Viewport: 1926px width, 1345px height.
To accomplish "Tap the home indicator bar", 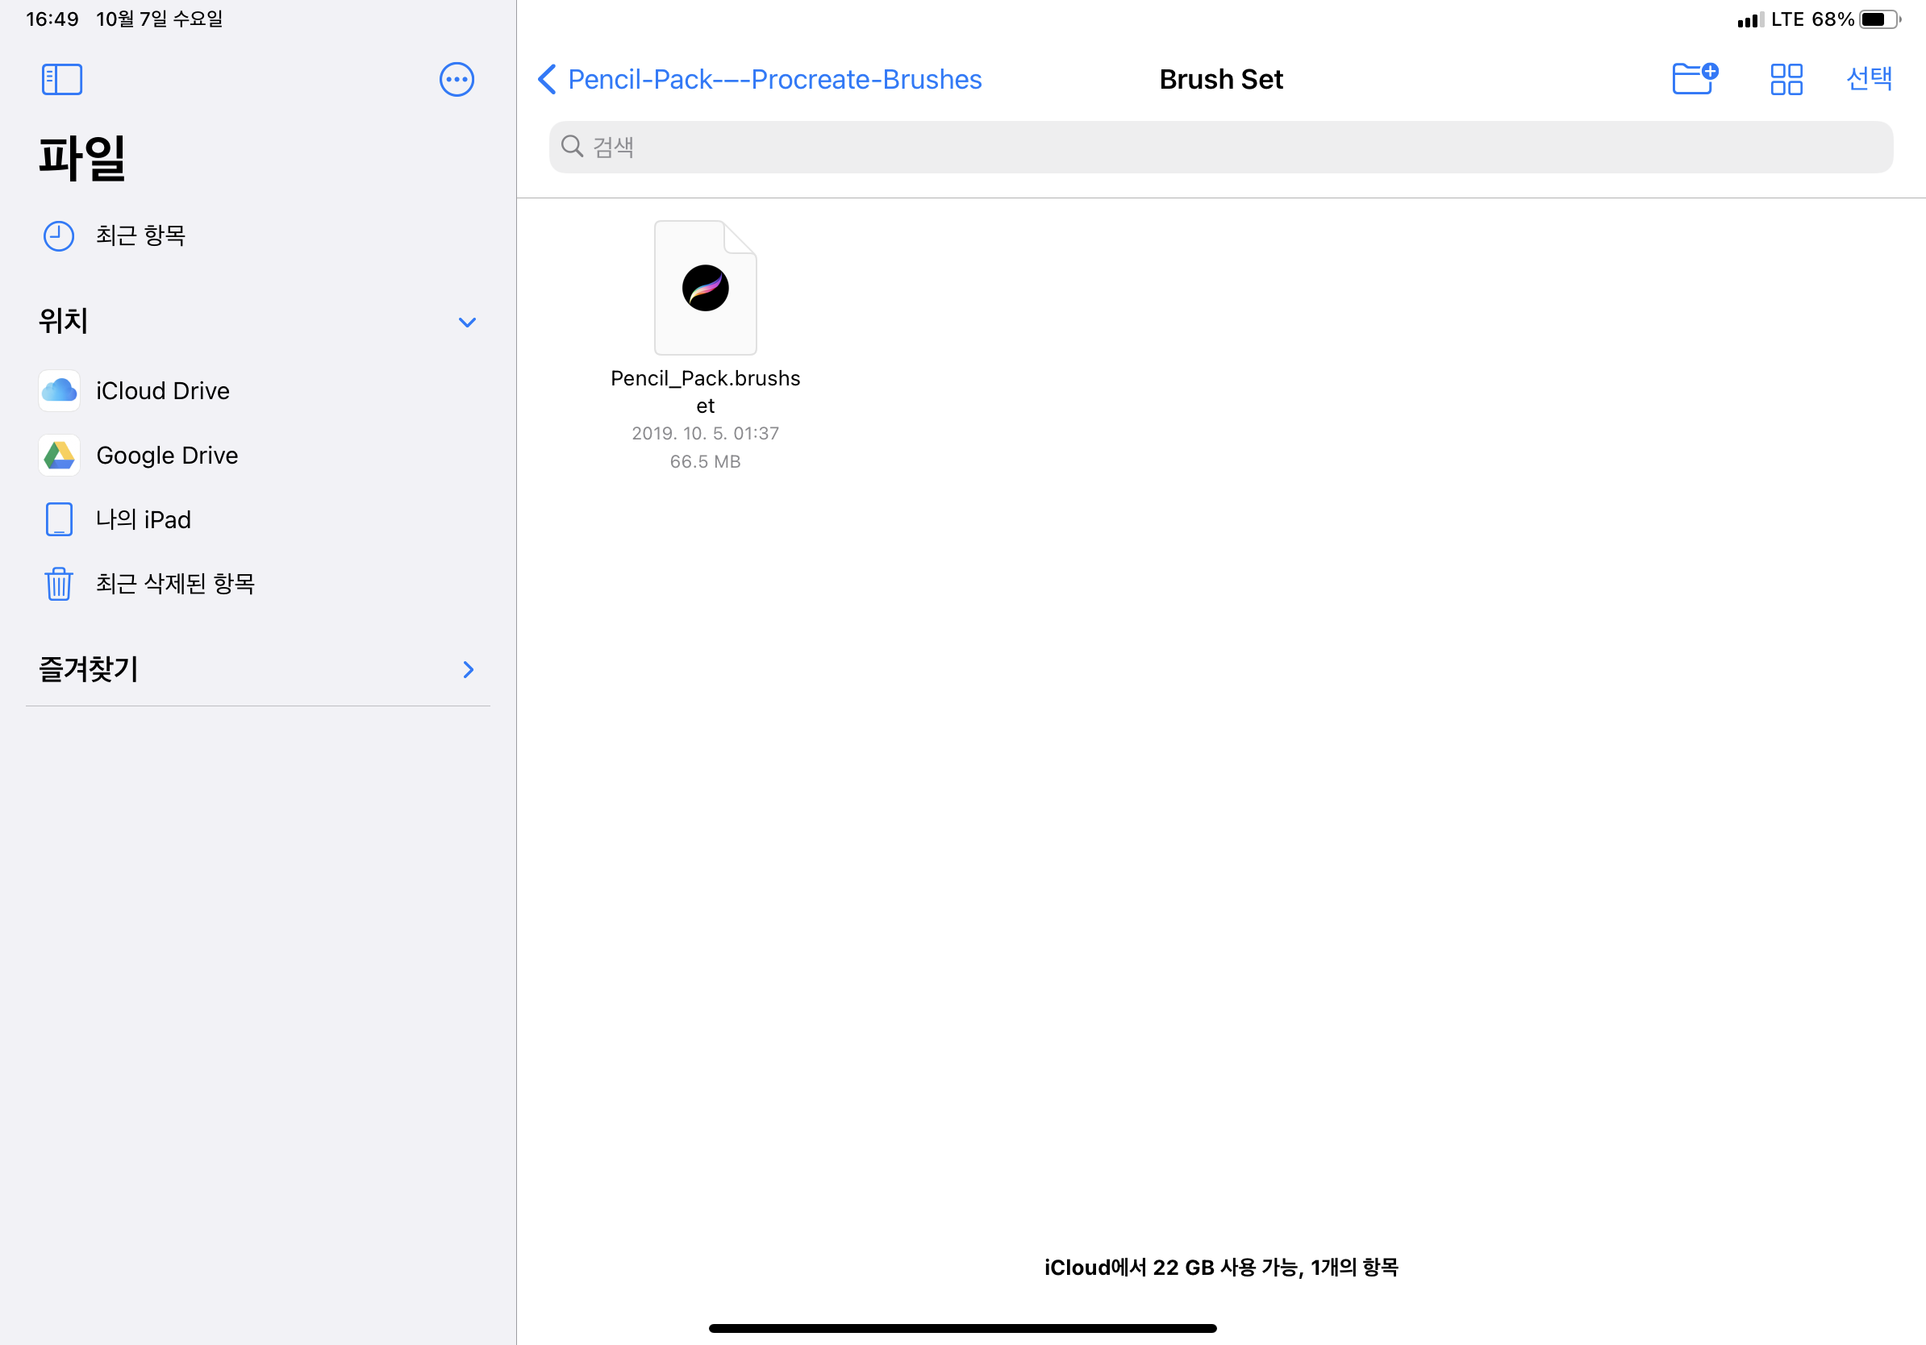I will click(x=963, y=1328).
